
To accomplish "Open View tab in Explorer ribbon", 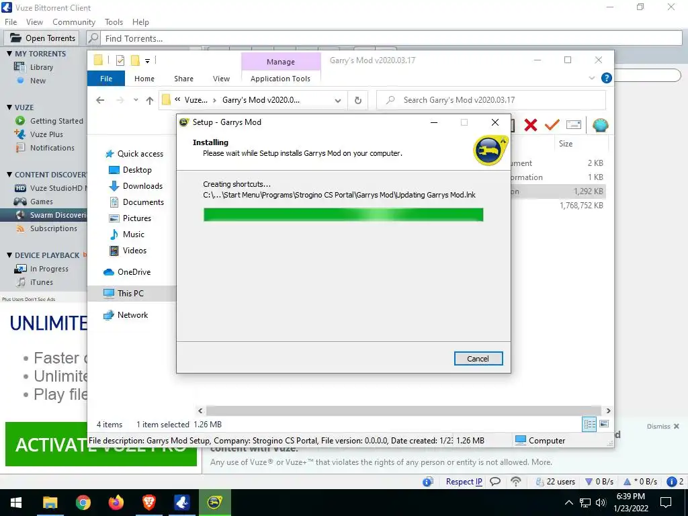I will pyautogui.click(x=221, y=79).
